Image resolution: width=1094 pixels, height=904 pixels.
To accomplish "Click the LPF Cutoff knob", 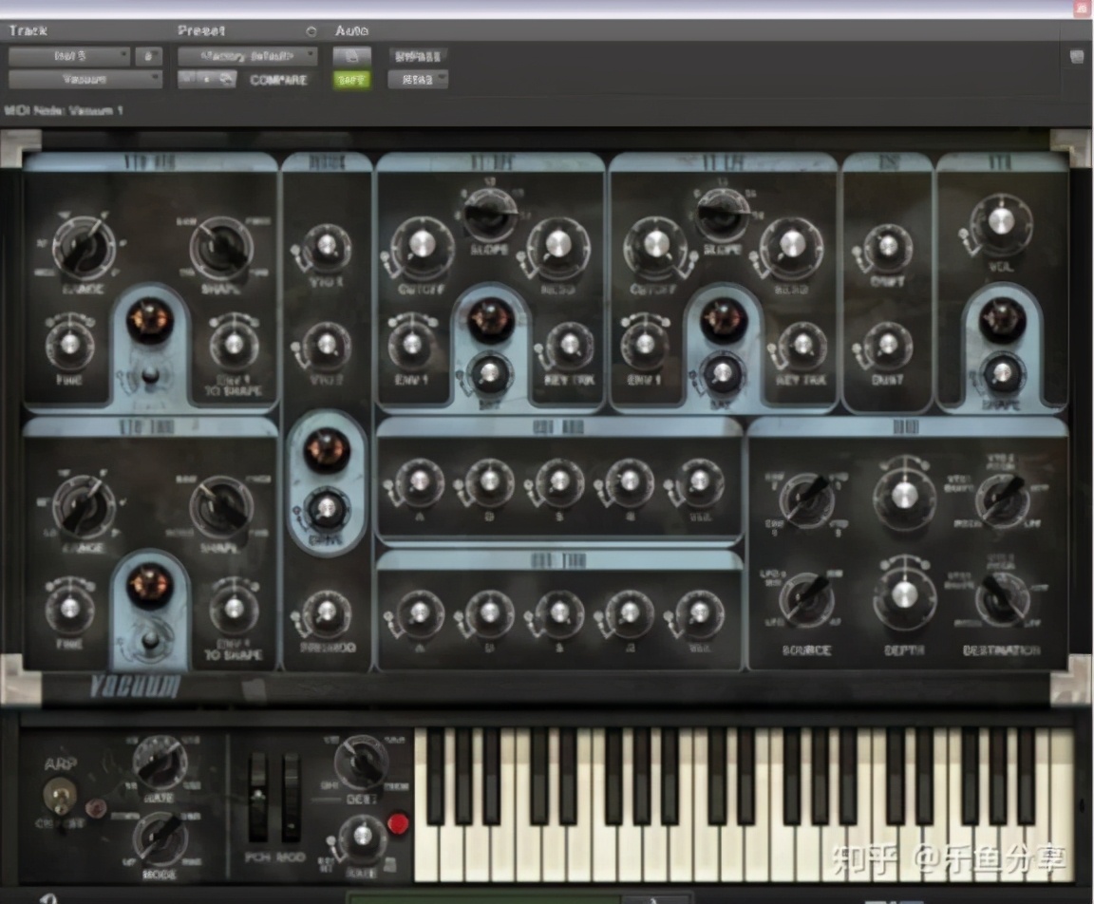I will (x=654, y=244).
